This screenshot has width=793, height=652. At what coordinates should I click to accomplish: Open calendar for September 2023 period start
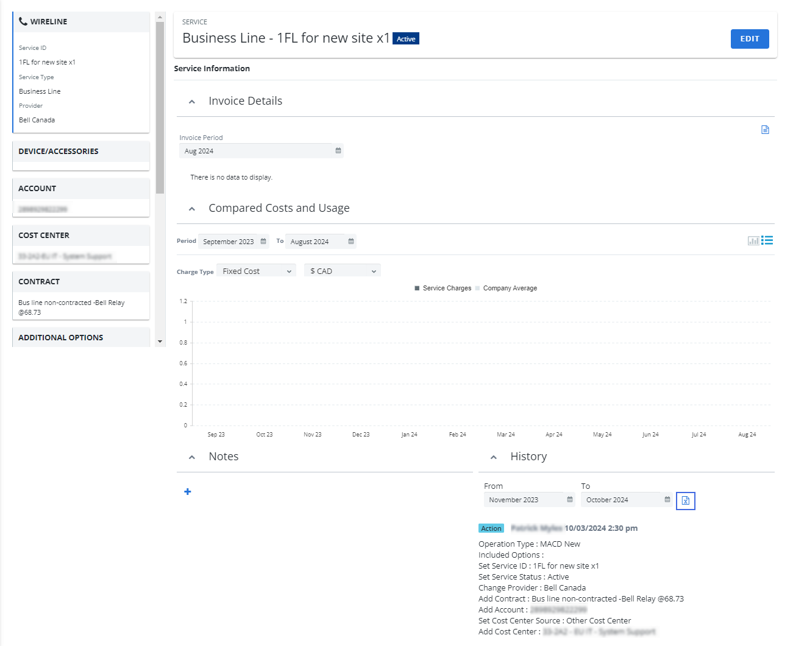(x=263, y=242)
